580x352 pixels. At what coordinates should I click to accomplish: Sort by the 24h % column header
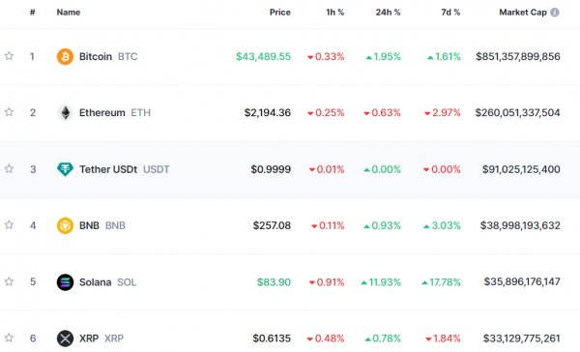pos(388,13)
